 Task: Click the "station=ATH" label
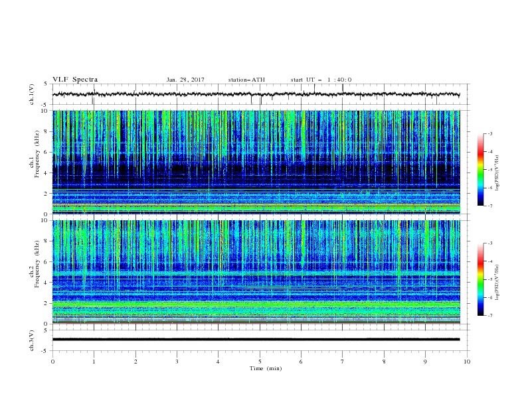(x=246, y=80)
